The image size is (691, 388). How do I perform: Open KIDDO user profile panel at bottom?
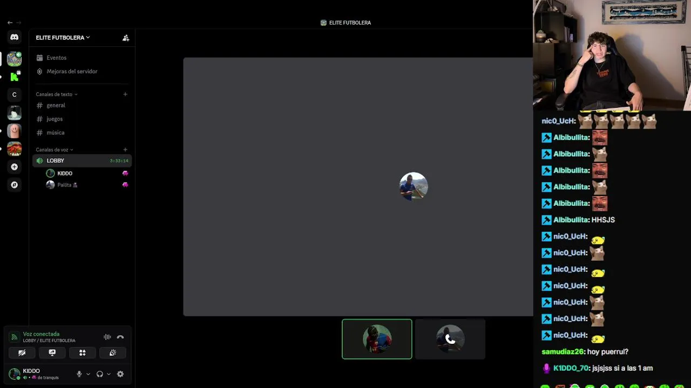point(39,374)
